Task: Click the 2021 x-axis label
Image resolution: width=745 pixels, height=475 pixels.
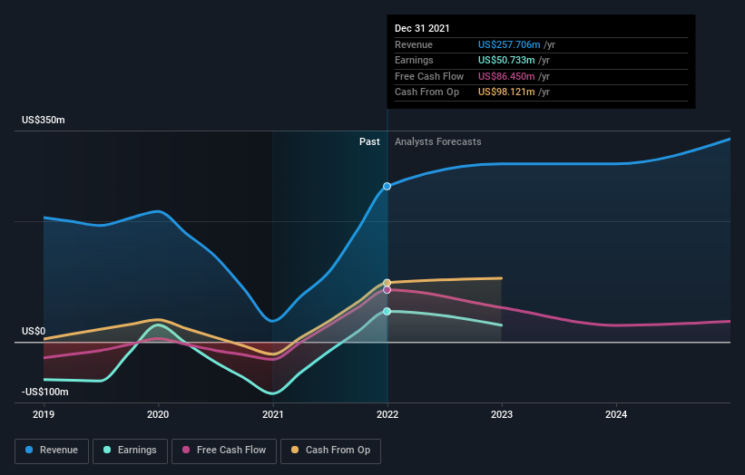Action: pos(273,415)
